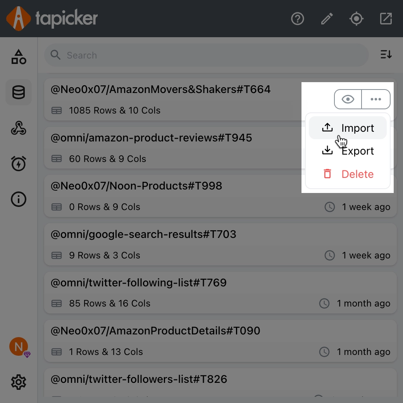Open the alarm schedule sidebar icon
This screenshot has height=403, width=403.
pos(19,164)
